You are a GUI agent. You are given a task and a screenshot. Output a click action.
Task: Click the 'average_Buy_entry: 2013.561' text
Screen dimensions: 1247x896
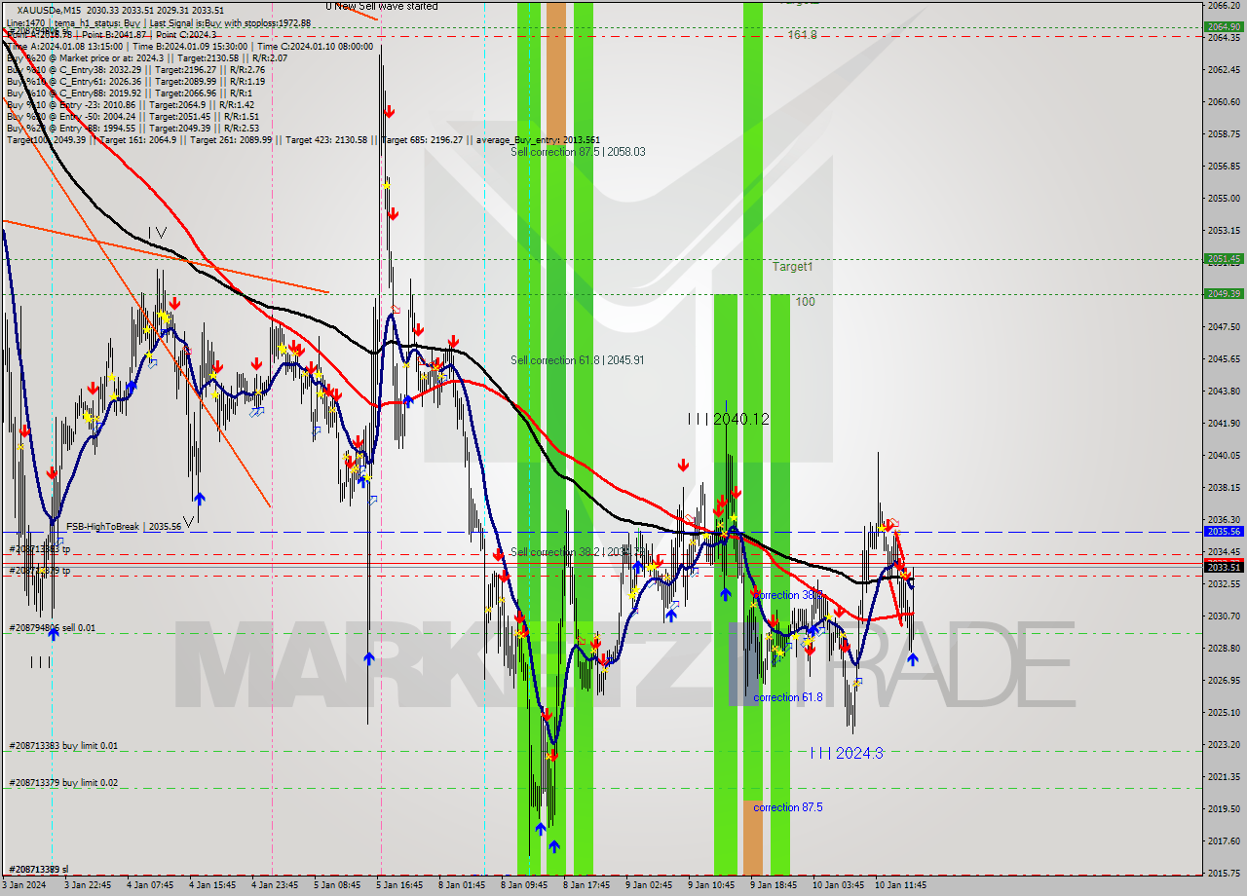coord(539,139)
